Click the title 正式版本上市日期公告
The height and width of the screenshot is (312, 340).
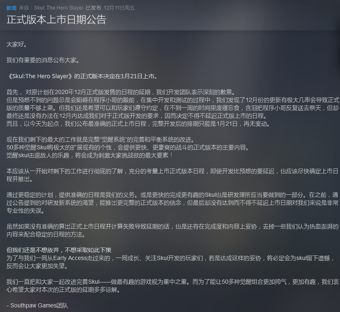[56, 20]
